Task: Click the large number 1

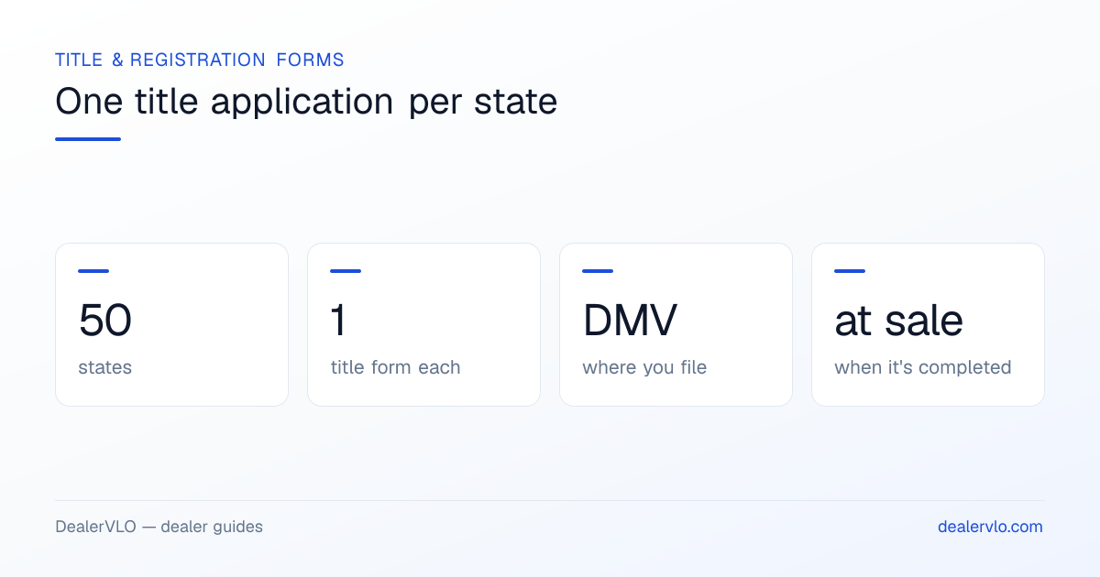Action: pos(338,321)
